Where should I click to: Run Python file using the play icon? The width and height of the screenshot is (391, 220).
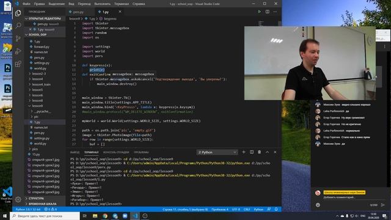click(x=259, y=12)
